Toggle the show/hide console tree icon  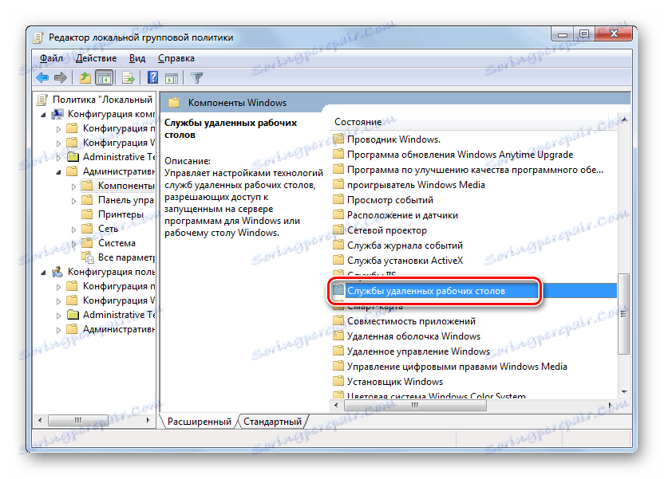click(x=105, y=78)
